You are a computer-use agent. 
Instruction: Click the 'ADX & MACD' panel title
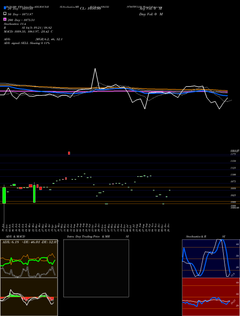point(15,237)
